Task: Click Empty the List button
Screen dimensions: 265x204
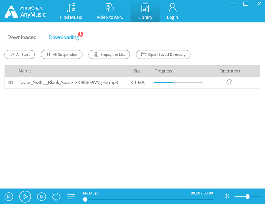Action: click(x=109, y=55)
